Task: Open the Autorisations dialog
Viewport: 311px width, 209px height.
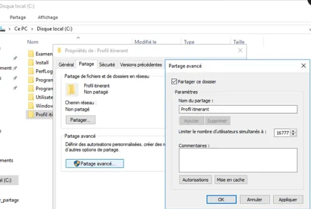Action: [195, 180]
